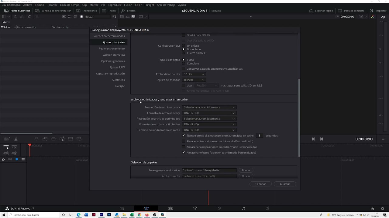Select Un enlace SDI configuration
The height and width of the screenshot is (218, 389).
pos(184,46)
